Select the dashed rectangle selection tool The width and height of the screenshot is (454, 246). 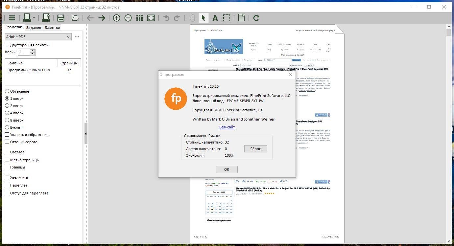pos(227,18)
